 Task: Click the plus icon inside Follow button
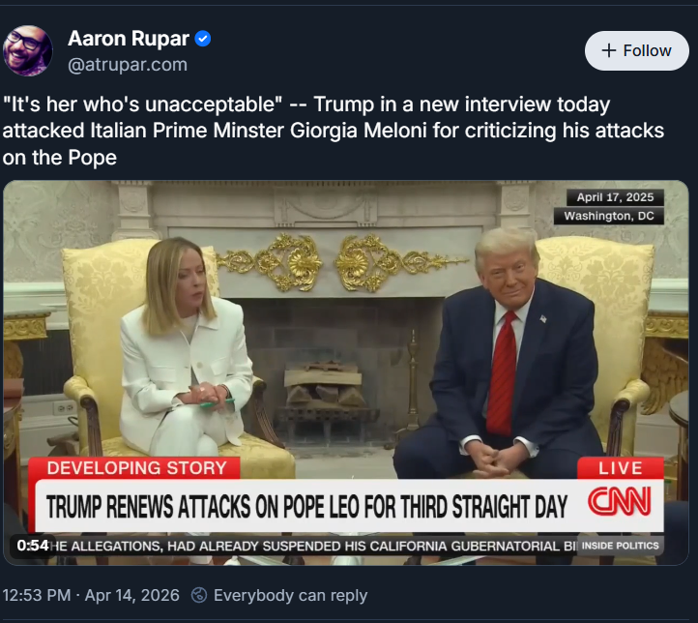point(608,50)
